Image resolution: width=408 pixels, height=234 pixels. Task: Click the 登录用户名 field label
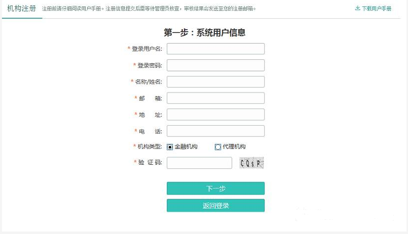coord(147,48)
